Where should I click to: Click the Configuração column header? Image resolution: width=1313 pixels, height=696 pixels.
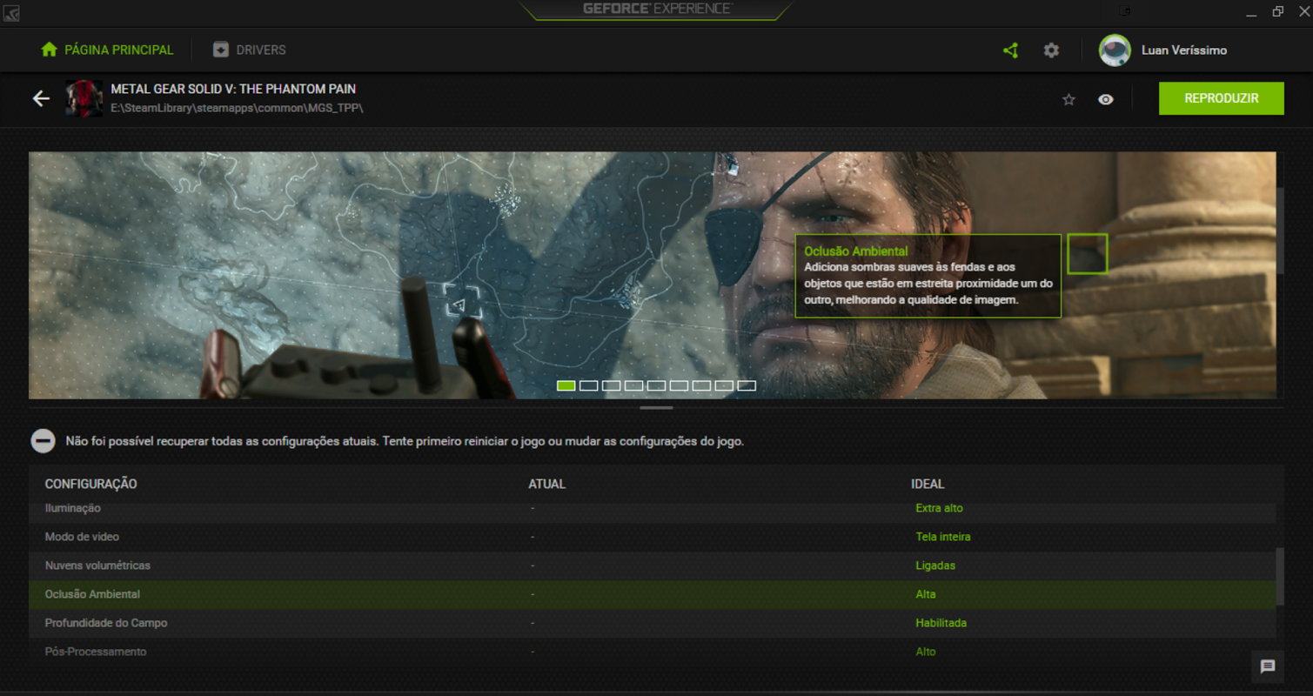[90, 484]
